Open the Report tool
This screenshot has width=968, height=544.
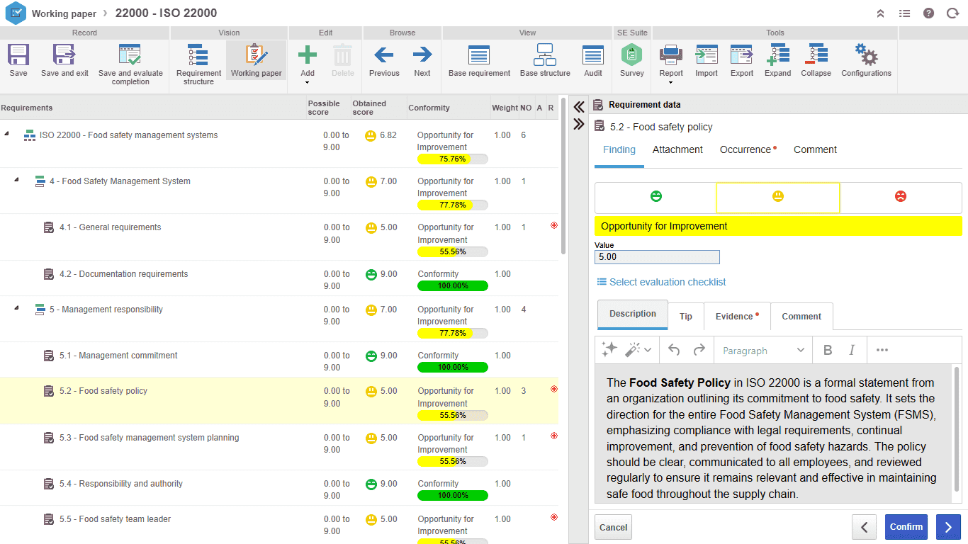(671, 55)
